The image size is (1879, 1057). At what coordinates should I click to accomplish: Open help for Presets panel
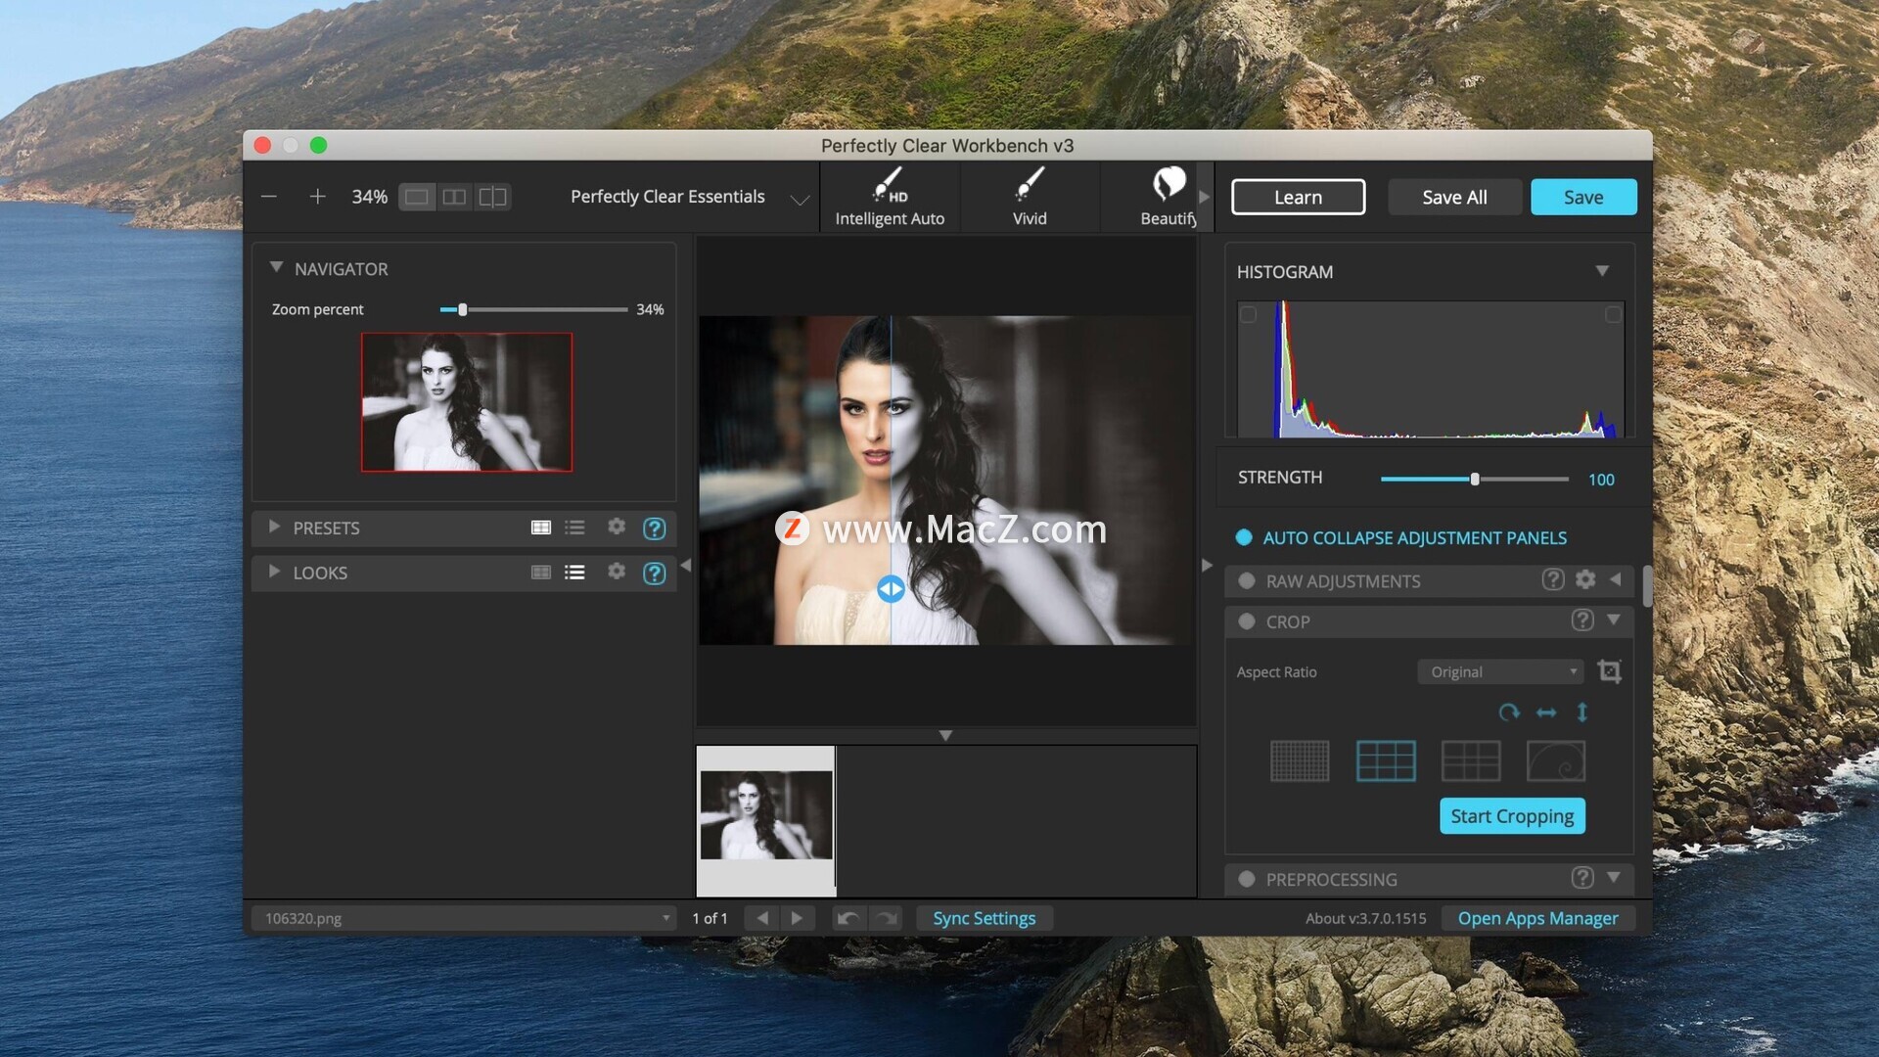click(x=654, y=528)
